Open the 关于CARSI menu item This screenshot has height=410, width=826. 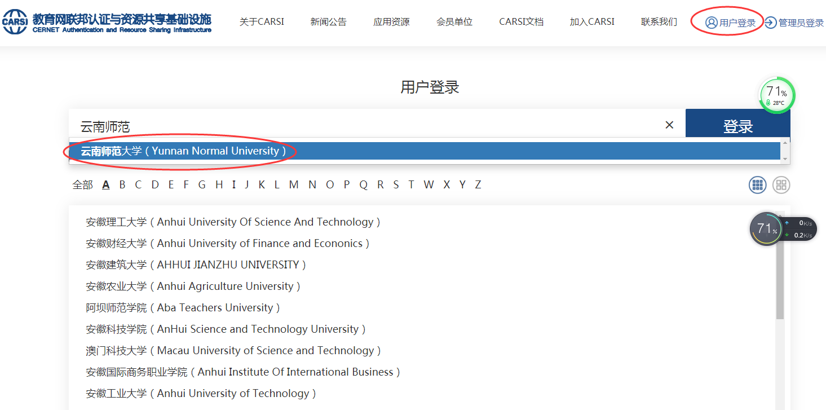click(262, 22)
